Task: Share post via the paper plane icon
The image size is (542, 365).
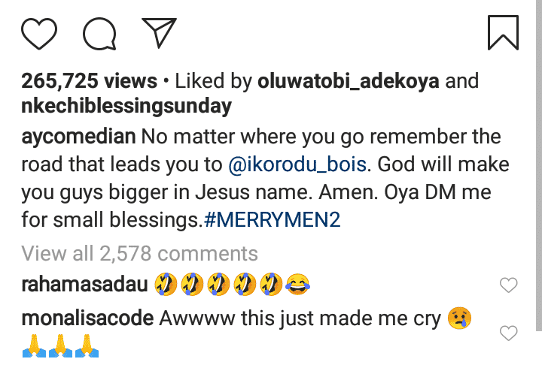Action: pyautogui.click(x=159, y=32)
